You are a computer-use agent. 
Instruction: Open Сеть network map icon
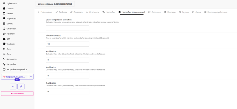tap(4, 49)
